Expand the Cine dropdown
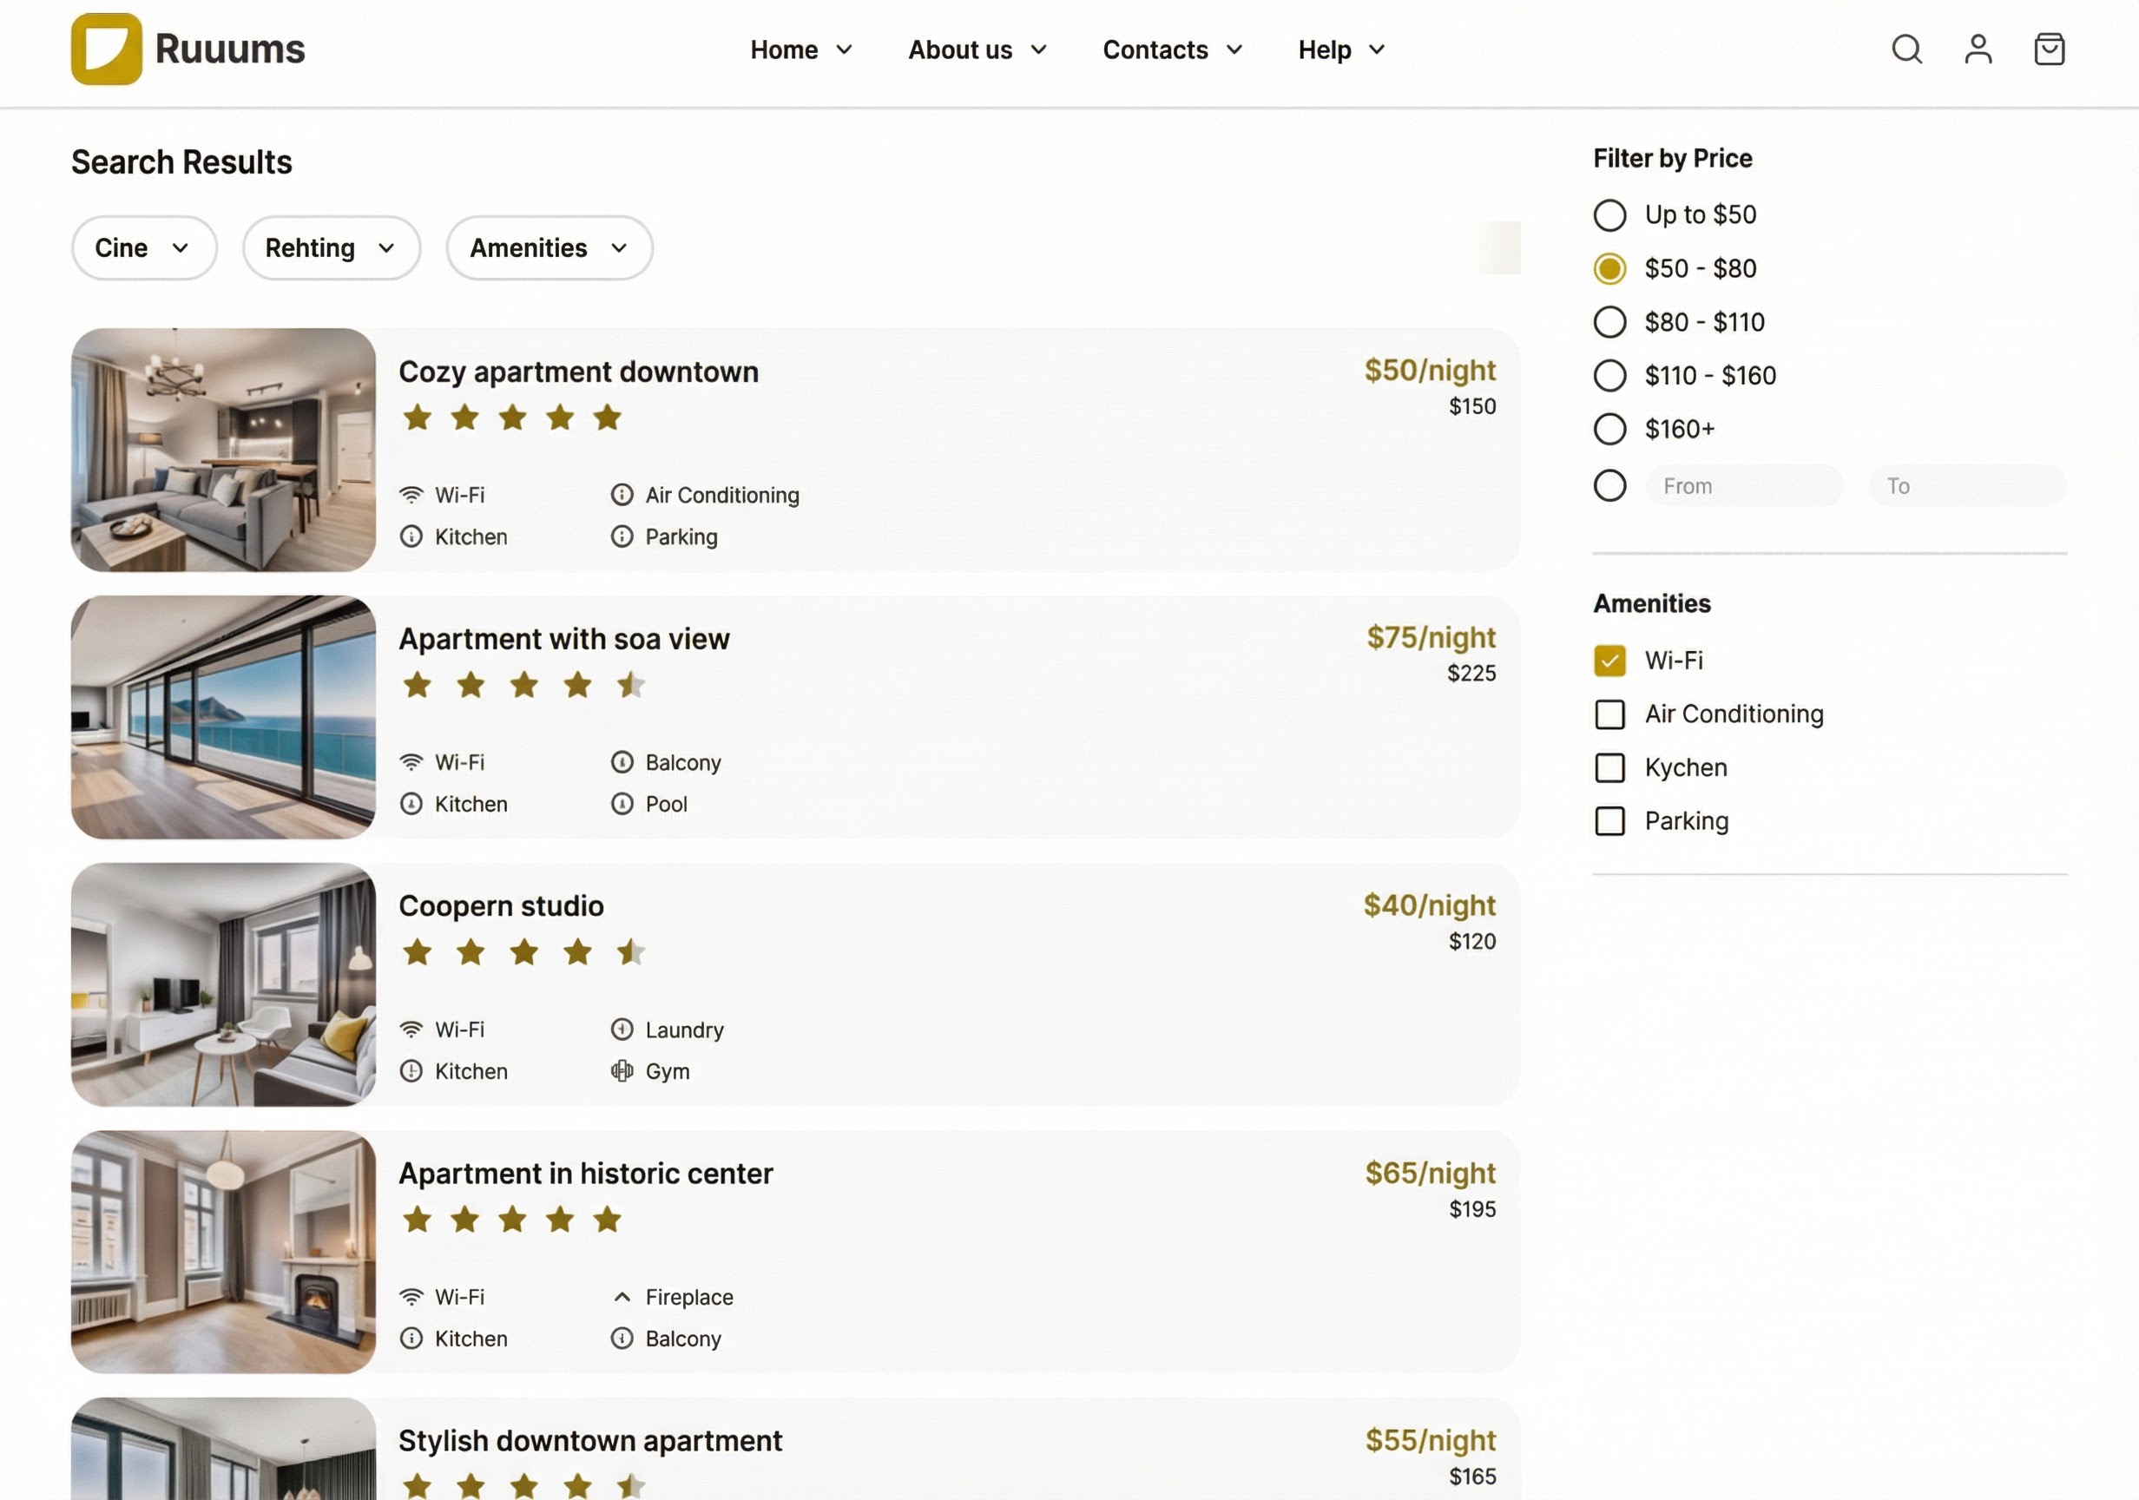 (143, 247)
